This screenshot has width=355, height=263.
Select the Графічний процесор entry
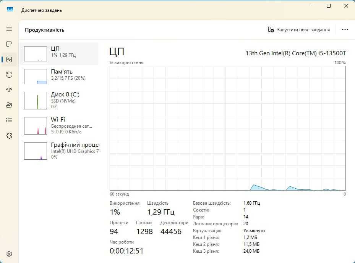tap(60, 151)
